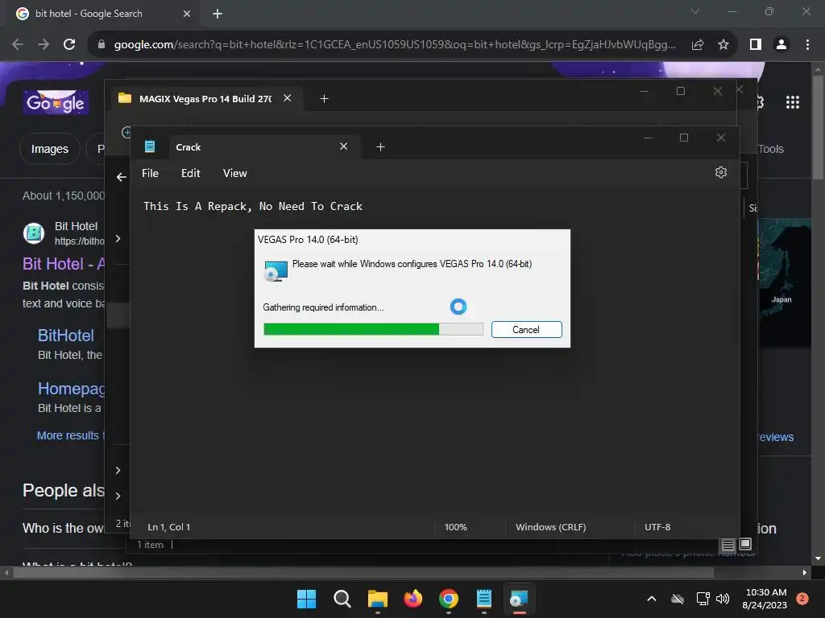Viewport: 825px width, 618px height.
Task: Click Chrome vertical scrollbar thumb
Action: [x=818, y=127]
